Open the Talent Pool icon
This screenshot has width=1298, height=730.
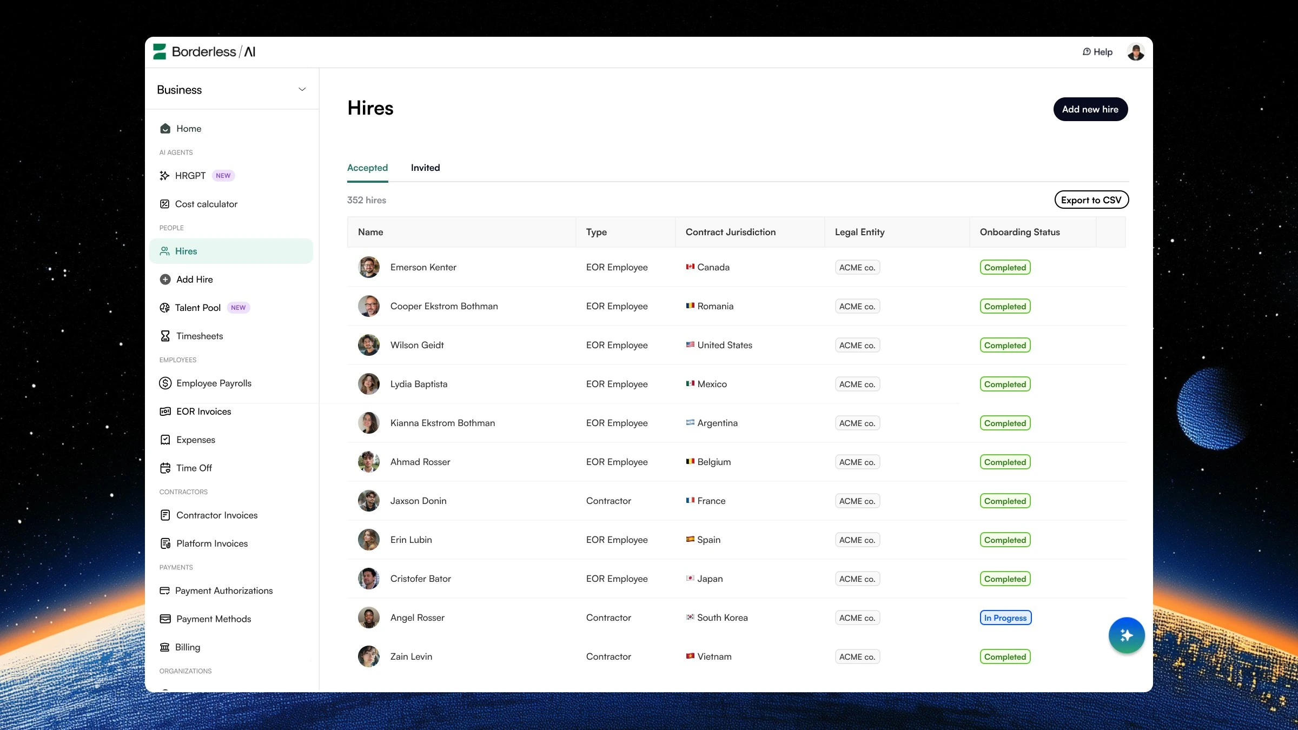[x=164, y=308]
